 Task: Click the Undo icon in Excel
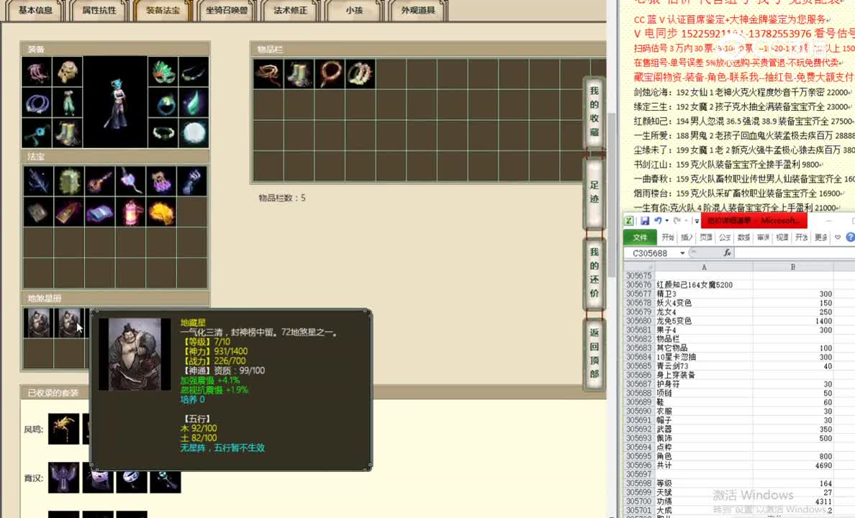point(658,220)
